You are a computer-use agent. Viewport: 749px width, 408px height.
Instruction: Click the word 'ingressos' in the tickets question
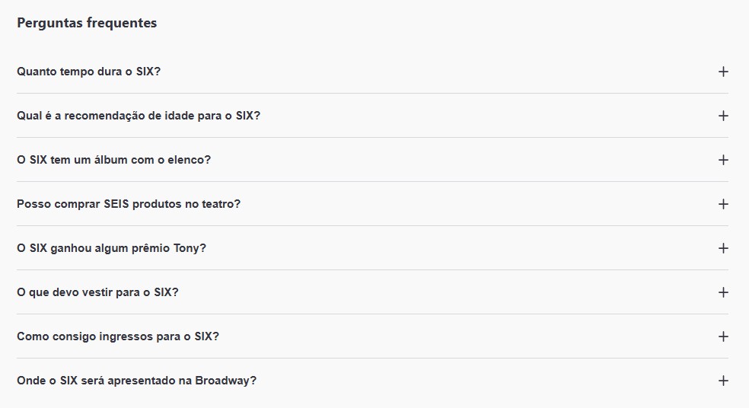point(126,336)
